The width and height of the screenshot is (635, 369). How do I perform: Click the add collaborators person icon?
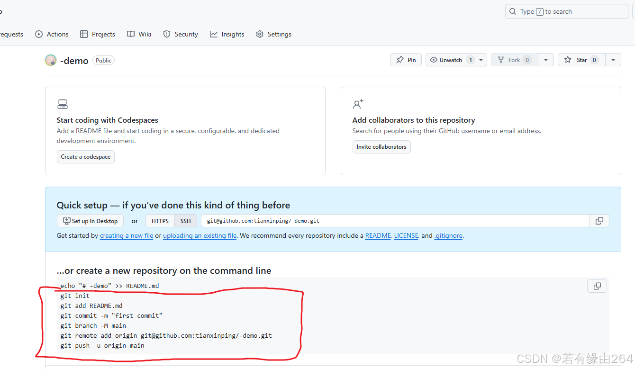tap(358, 104)
